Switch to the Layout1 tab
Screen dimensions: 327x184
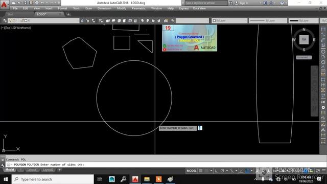point(32,170)
